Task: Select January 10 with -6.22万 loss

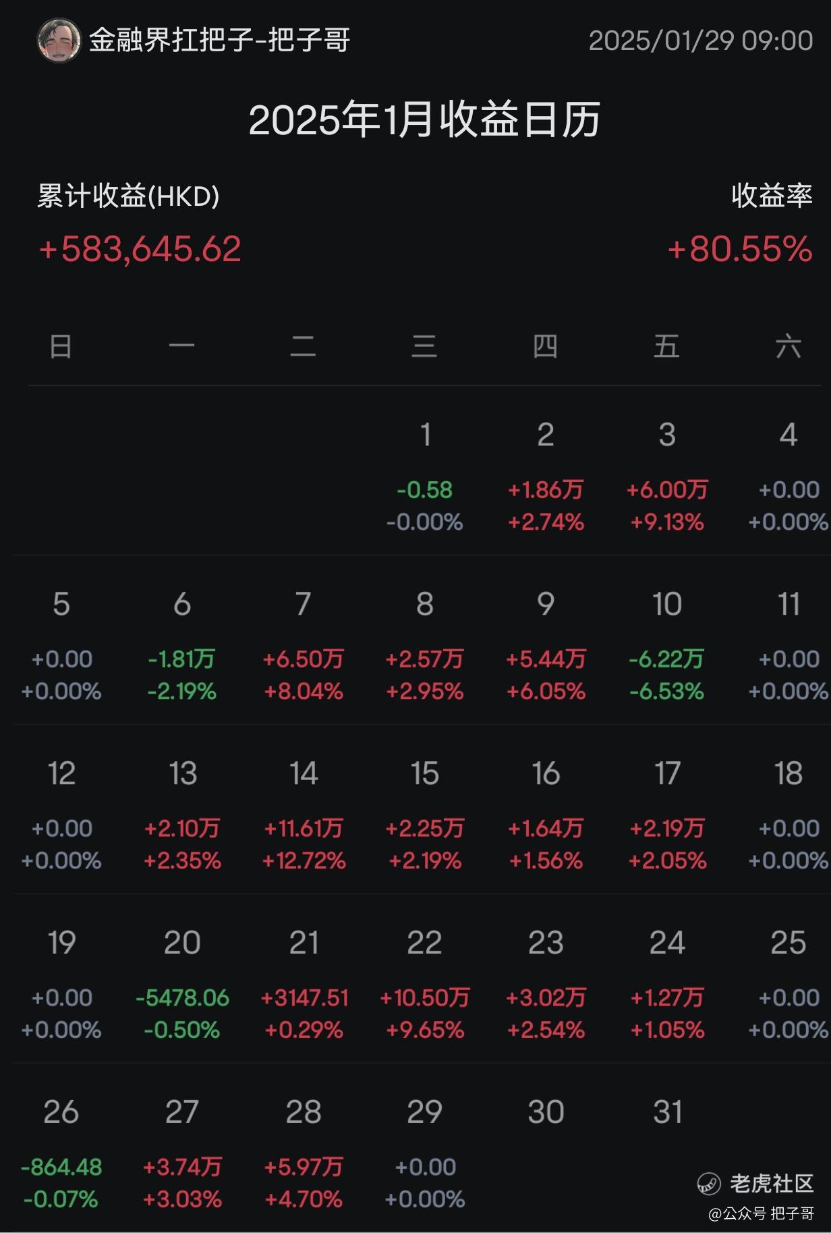Action: coord(666,646)
